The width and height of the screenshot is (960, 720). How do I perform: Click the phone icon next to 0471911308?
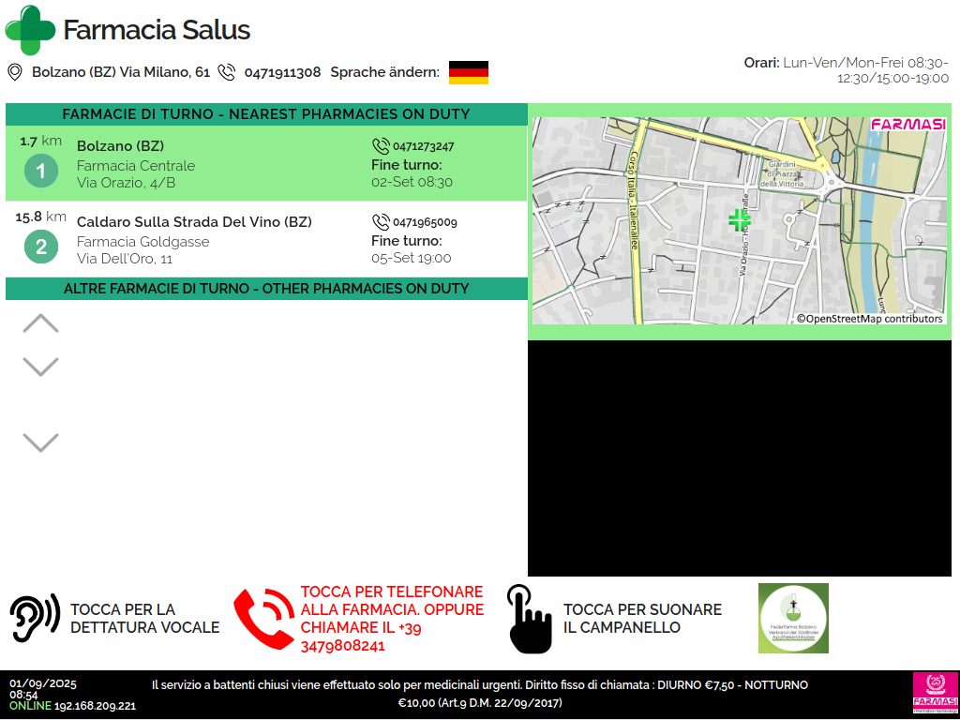tap(226, 72)
